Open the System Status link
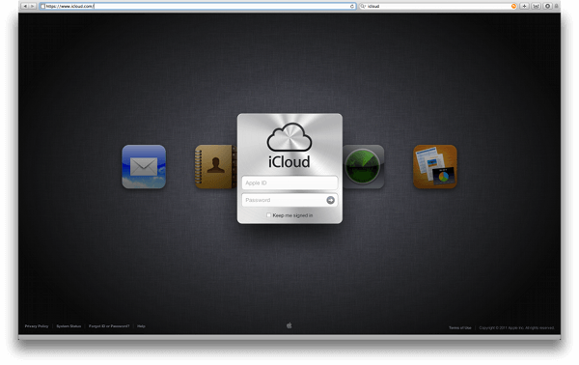Image resolution: width=579 pixels, height=365 pixels. click(69, 326)
